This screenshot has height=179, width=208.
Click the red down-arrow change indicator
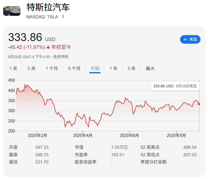[48, 47]
